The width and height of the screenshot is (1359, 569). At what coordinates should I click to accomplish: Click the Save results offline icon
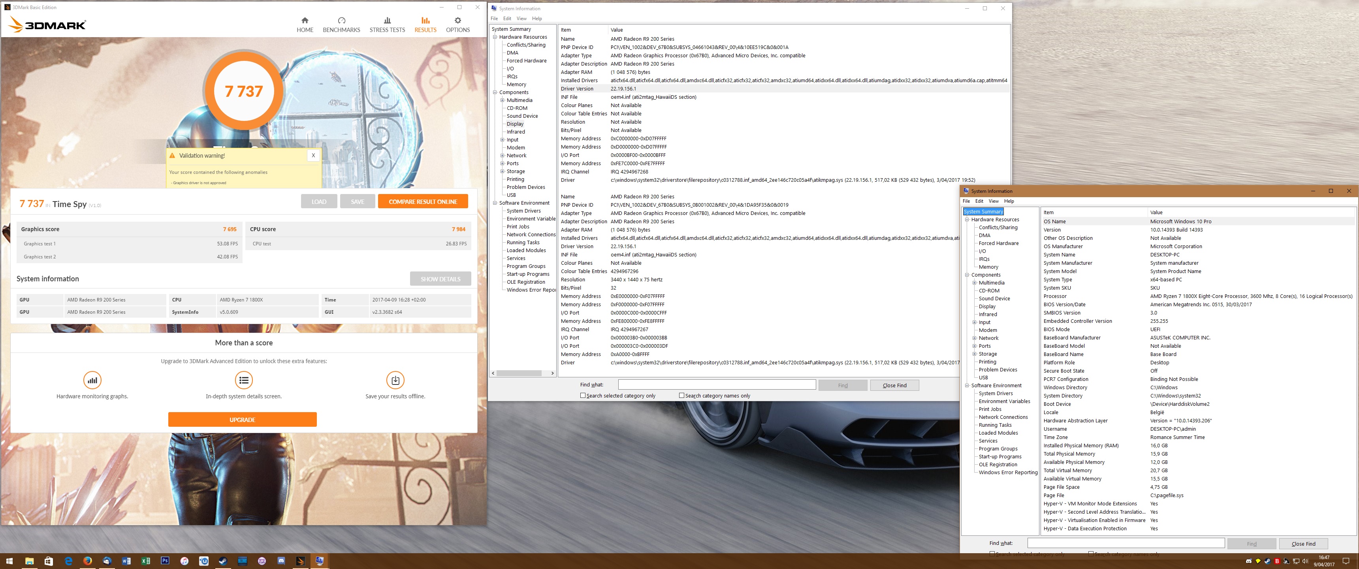(395, 380)
